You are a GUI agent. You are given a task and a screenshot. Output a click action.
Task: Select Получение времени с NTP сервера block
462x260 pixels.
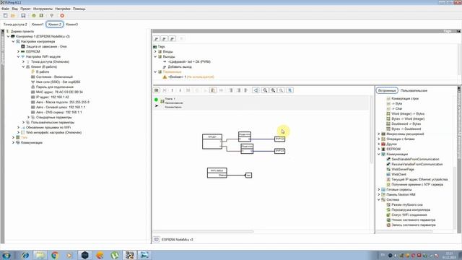pyautogui.click(x=417, y=185)
